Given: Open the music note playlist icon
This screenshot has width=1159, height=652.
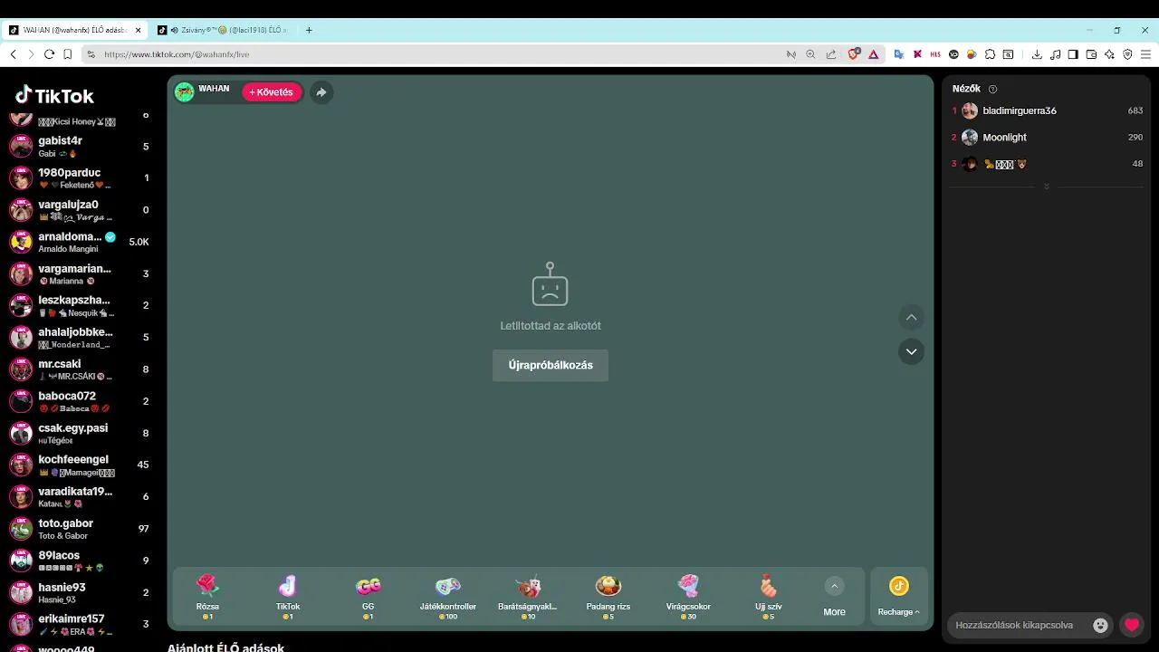Looking at the screenshot, I should pyautogui.click(x=1055, y=54).
